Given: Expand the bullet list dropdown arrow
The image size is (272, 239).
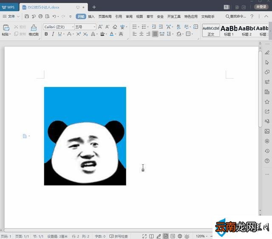Looking at the screenshot, I should (x=139, y=27).
